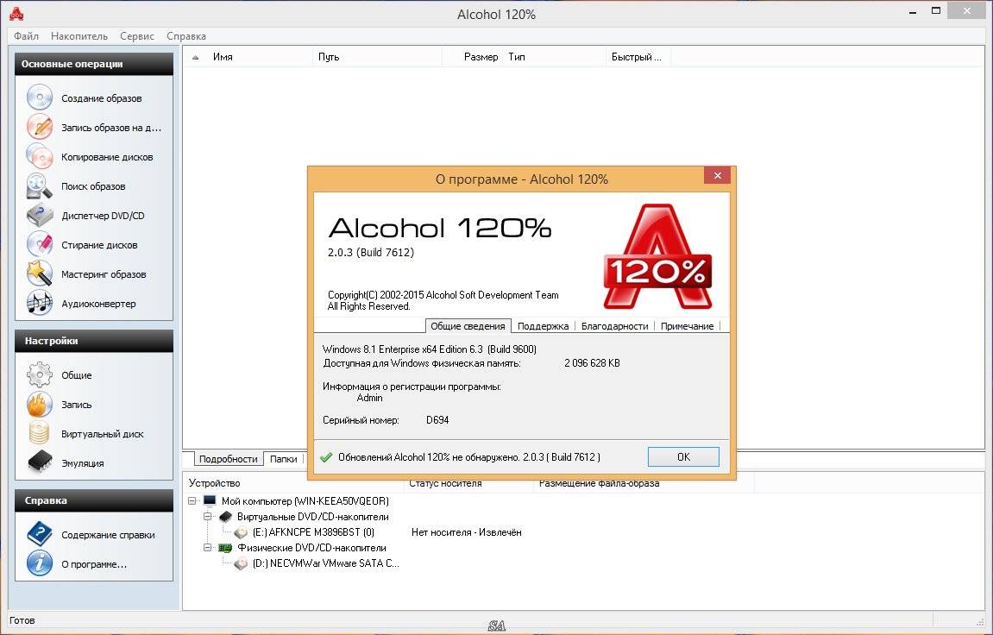Click the Быстрый column header

(x=638, y=57)
